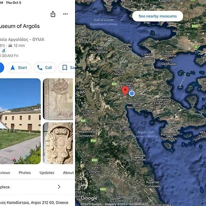Expand the place row chevron
Image resolution: width=206 pixels, height=206 pixels.
tap(59, 187)
